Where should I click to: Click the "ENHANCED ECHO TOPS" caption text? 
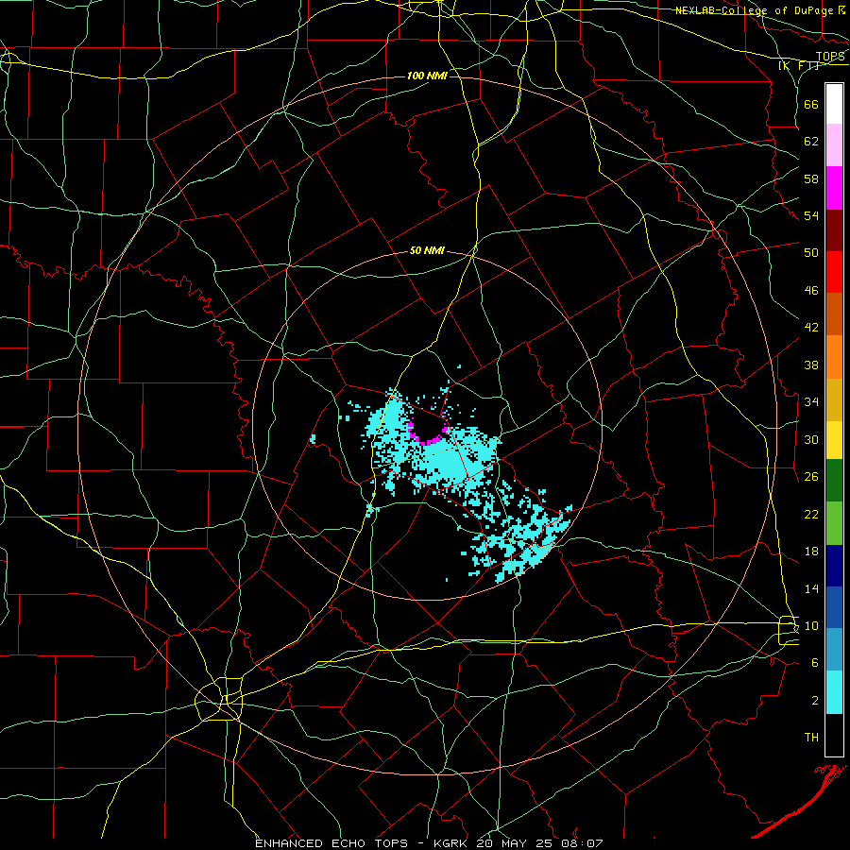point(331,843)
